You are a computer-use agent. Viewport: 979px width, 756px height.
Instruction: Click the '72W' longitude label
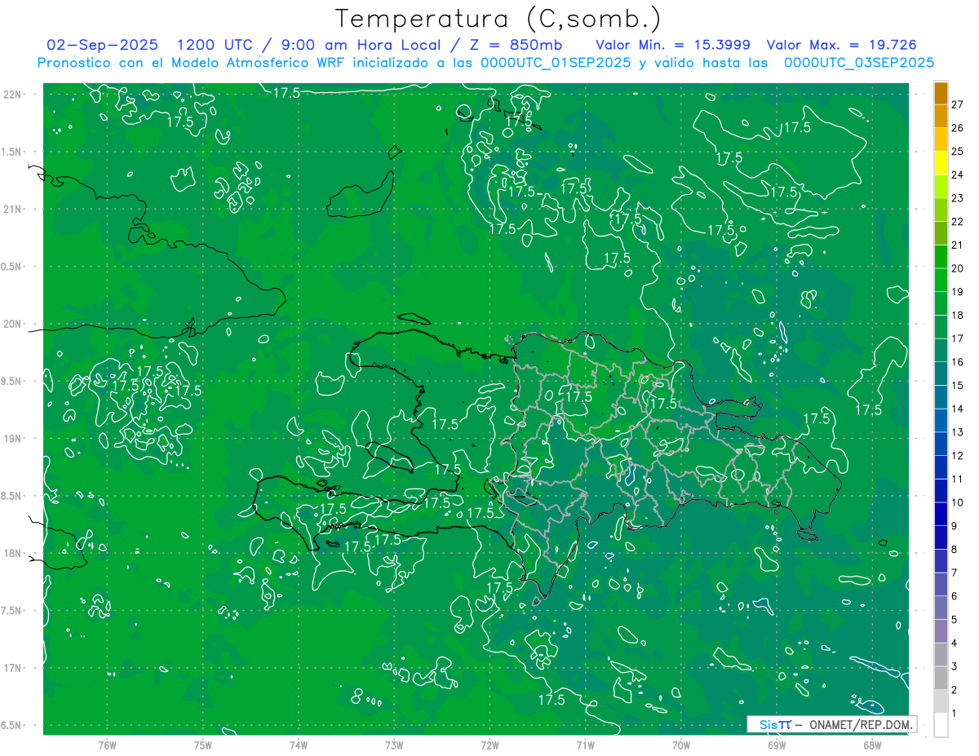[x=489, y=745]
